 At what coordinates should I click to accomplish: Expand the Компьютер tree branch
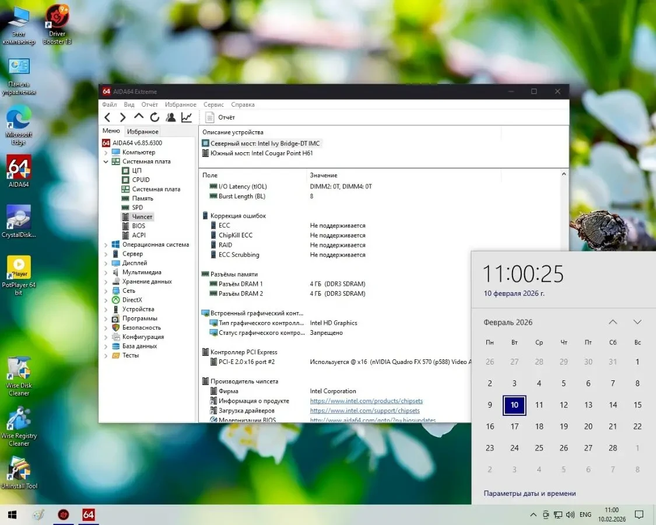106,152
